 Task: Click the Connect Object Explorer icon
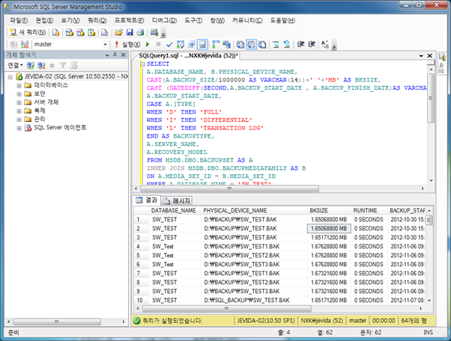31,66
